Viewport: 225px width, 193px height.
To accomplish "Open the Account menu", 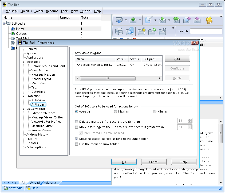I will pyautogui.click(x=52, y=11).
